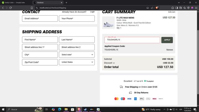
Task: Click the Free Shipping truck icon
Action: 121,87
